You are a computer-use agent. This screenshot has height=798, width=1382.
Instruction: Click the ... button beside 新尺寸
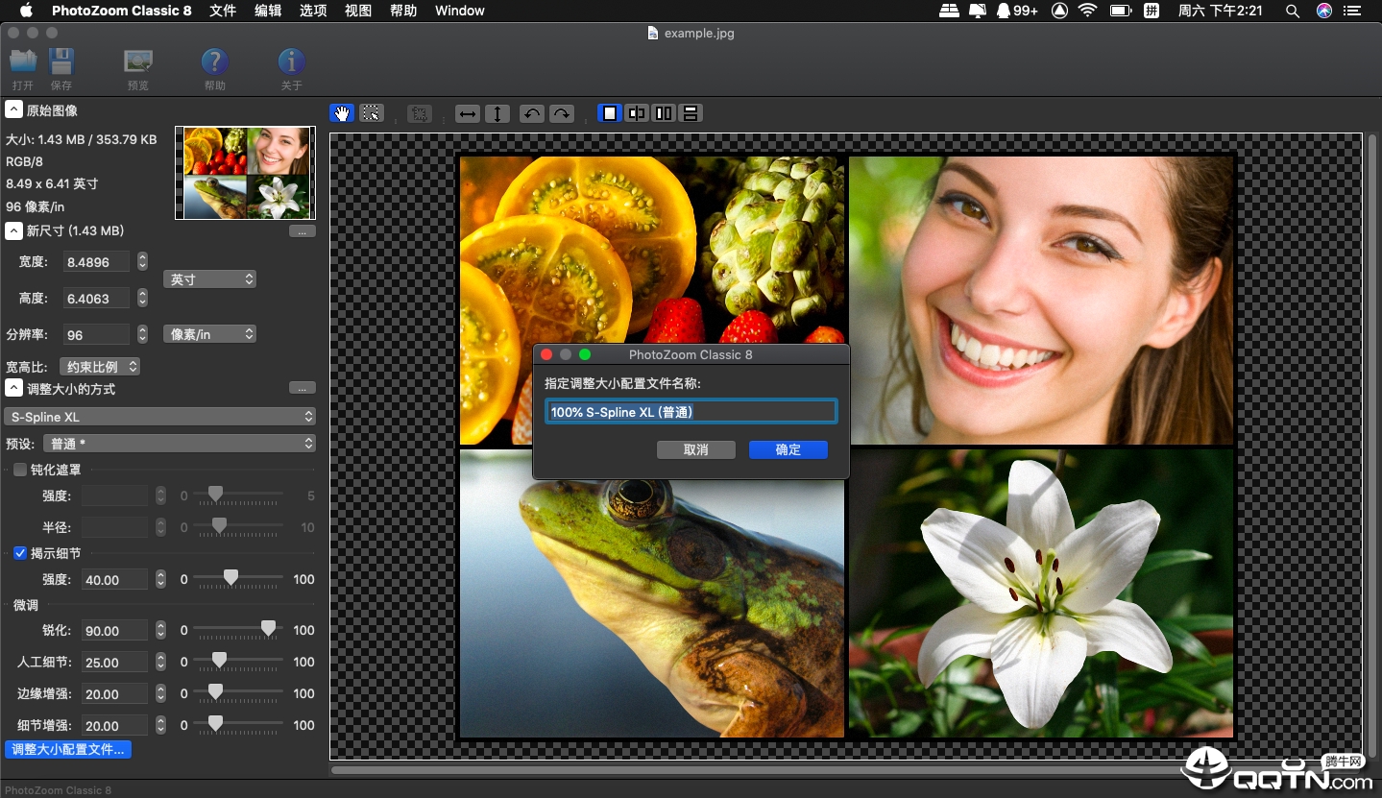coord(302,231)
